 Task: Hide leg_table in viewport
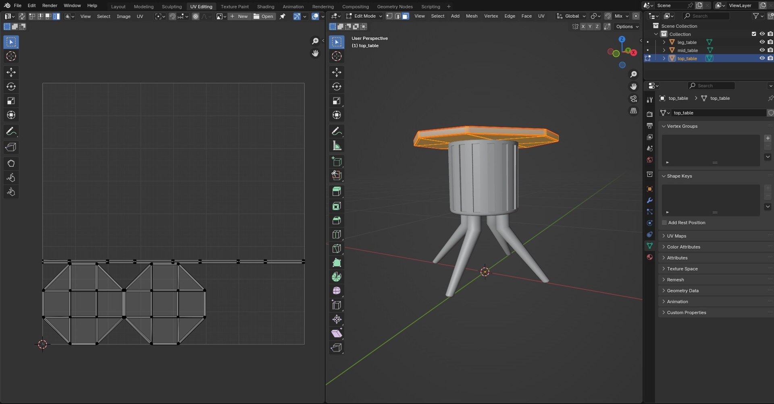point(762,42)
